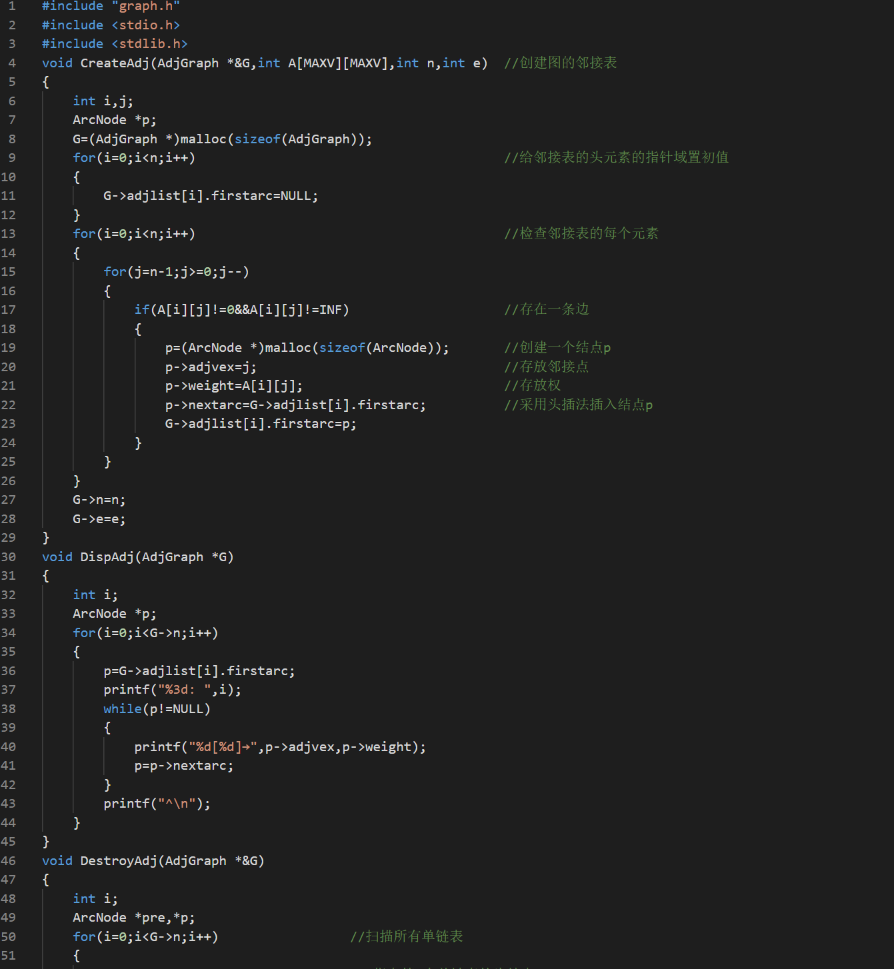Click the DestroyAdj function name
The width and height of the screenshot is (894, 969).
[119, 860]
